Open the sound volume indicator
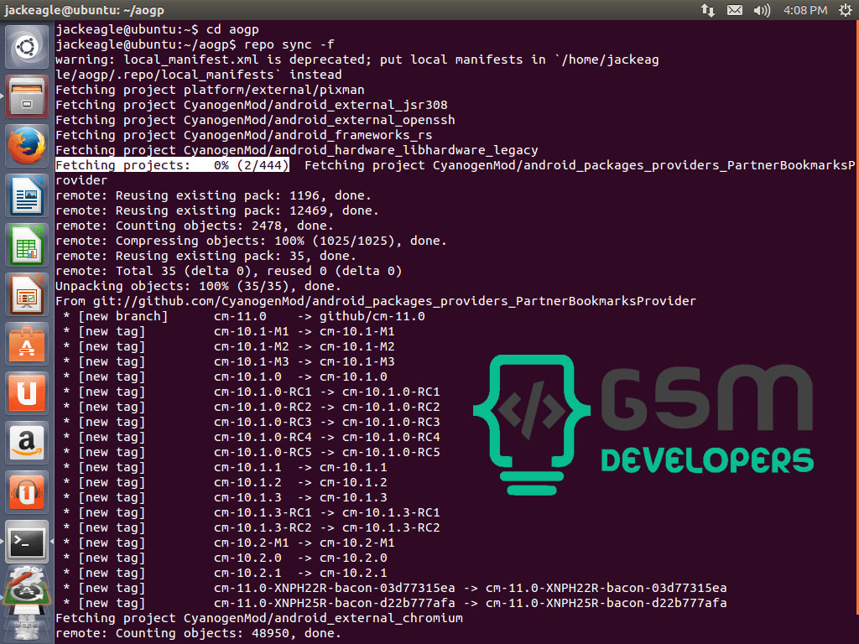 pyautogui.click(x=762, y=10)
